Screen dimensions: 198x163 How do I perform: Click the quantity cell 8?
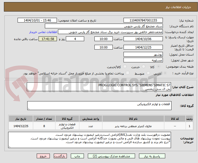[44, 126]
